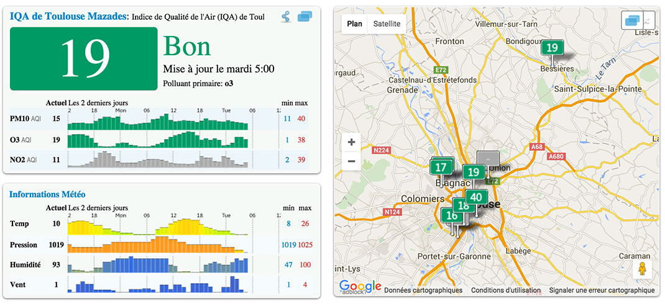Click the blue stacked windows icon in IQA header
The height and width of the screenshot is (306, 665).
coord(305,17)
